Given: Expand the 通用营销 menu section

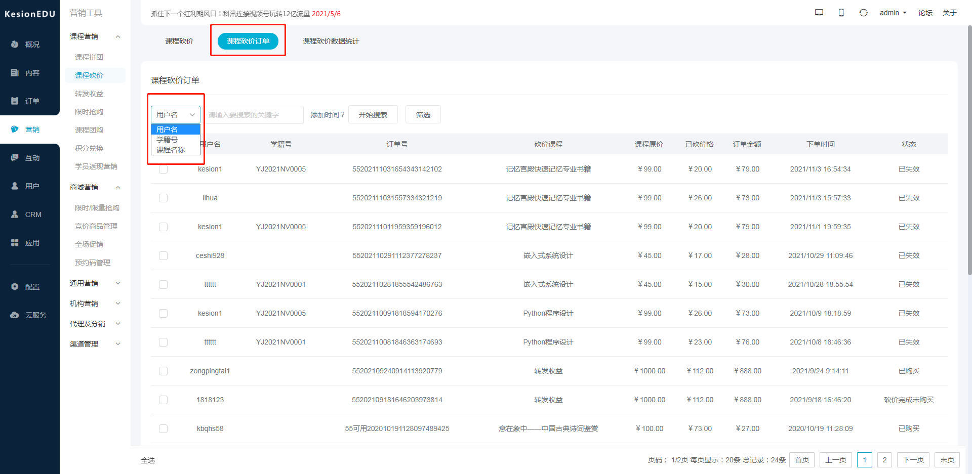Looking at the screenshot, I should point(95,283).
